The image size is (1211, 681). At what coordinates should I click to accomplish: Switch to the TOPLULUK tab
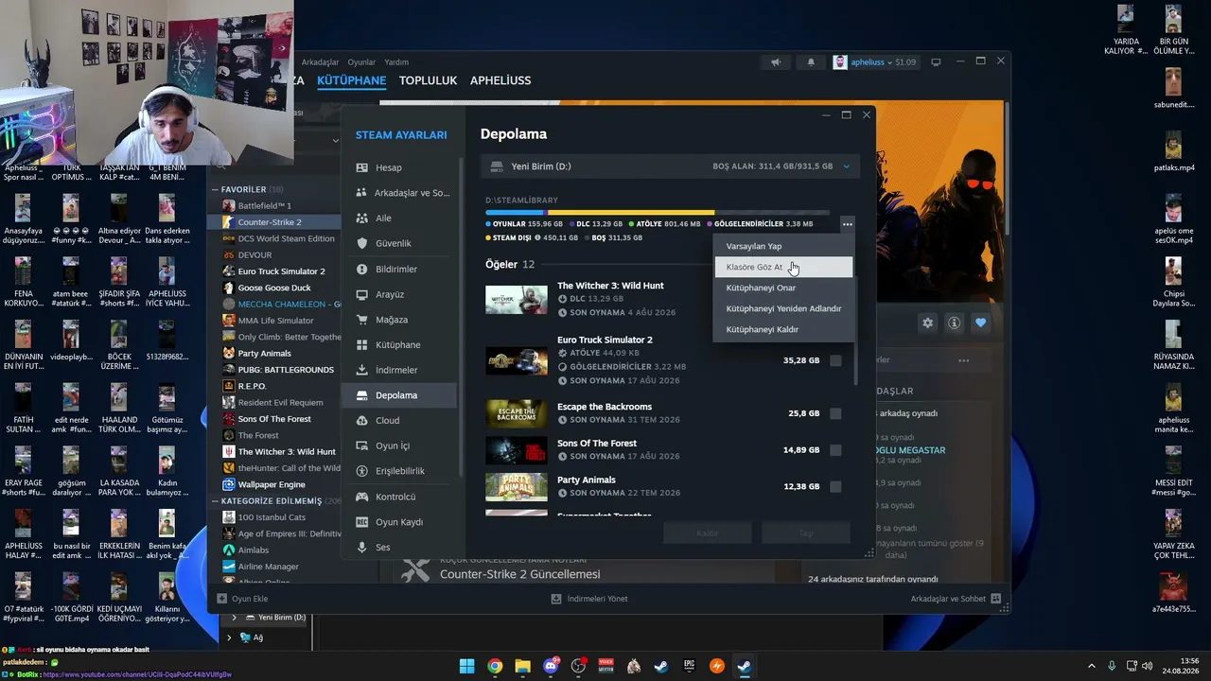(x=428, y=80)
